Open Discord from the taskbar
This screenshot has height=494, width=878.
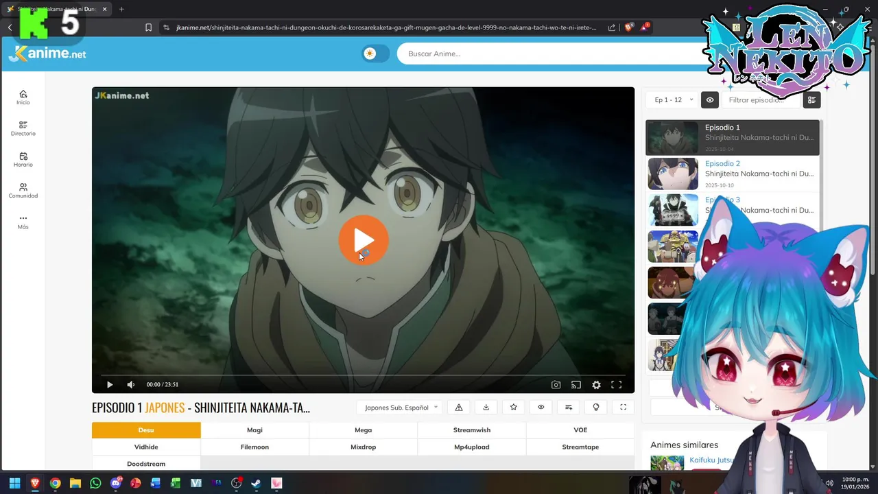[116, 483]
